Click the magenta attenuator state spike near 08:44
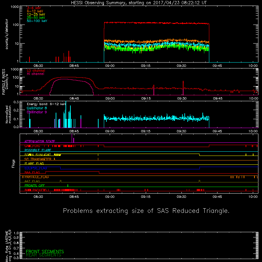The image size is (262, 262). tap(72, 138)
